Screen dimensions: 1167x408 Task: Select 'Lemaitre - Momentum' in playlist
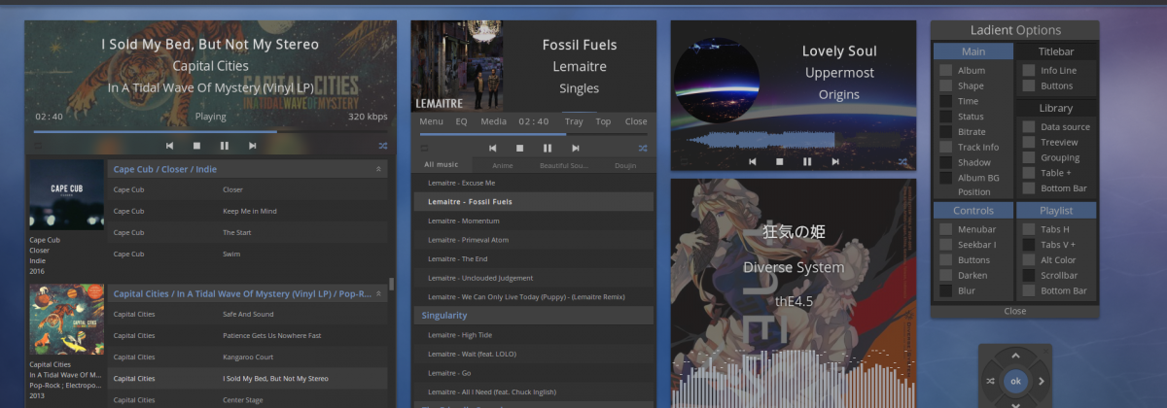pos(533,221)
